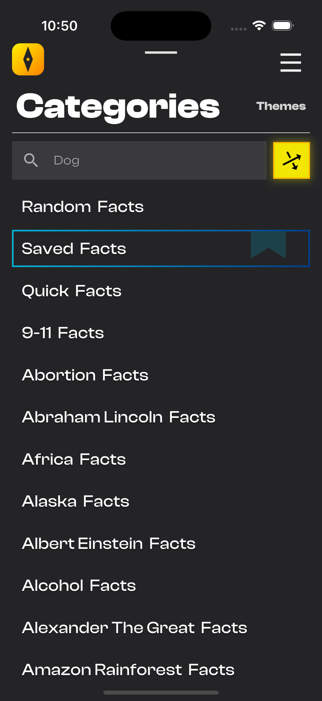Tap the Wi-Fi status icon
The image size is (322, 701).
point(259,26)
